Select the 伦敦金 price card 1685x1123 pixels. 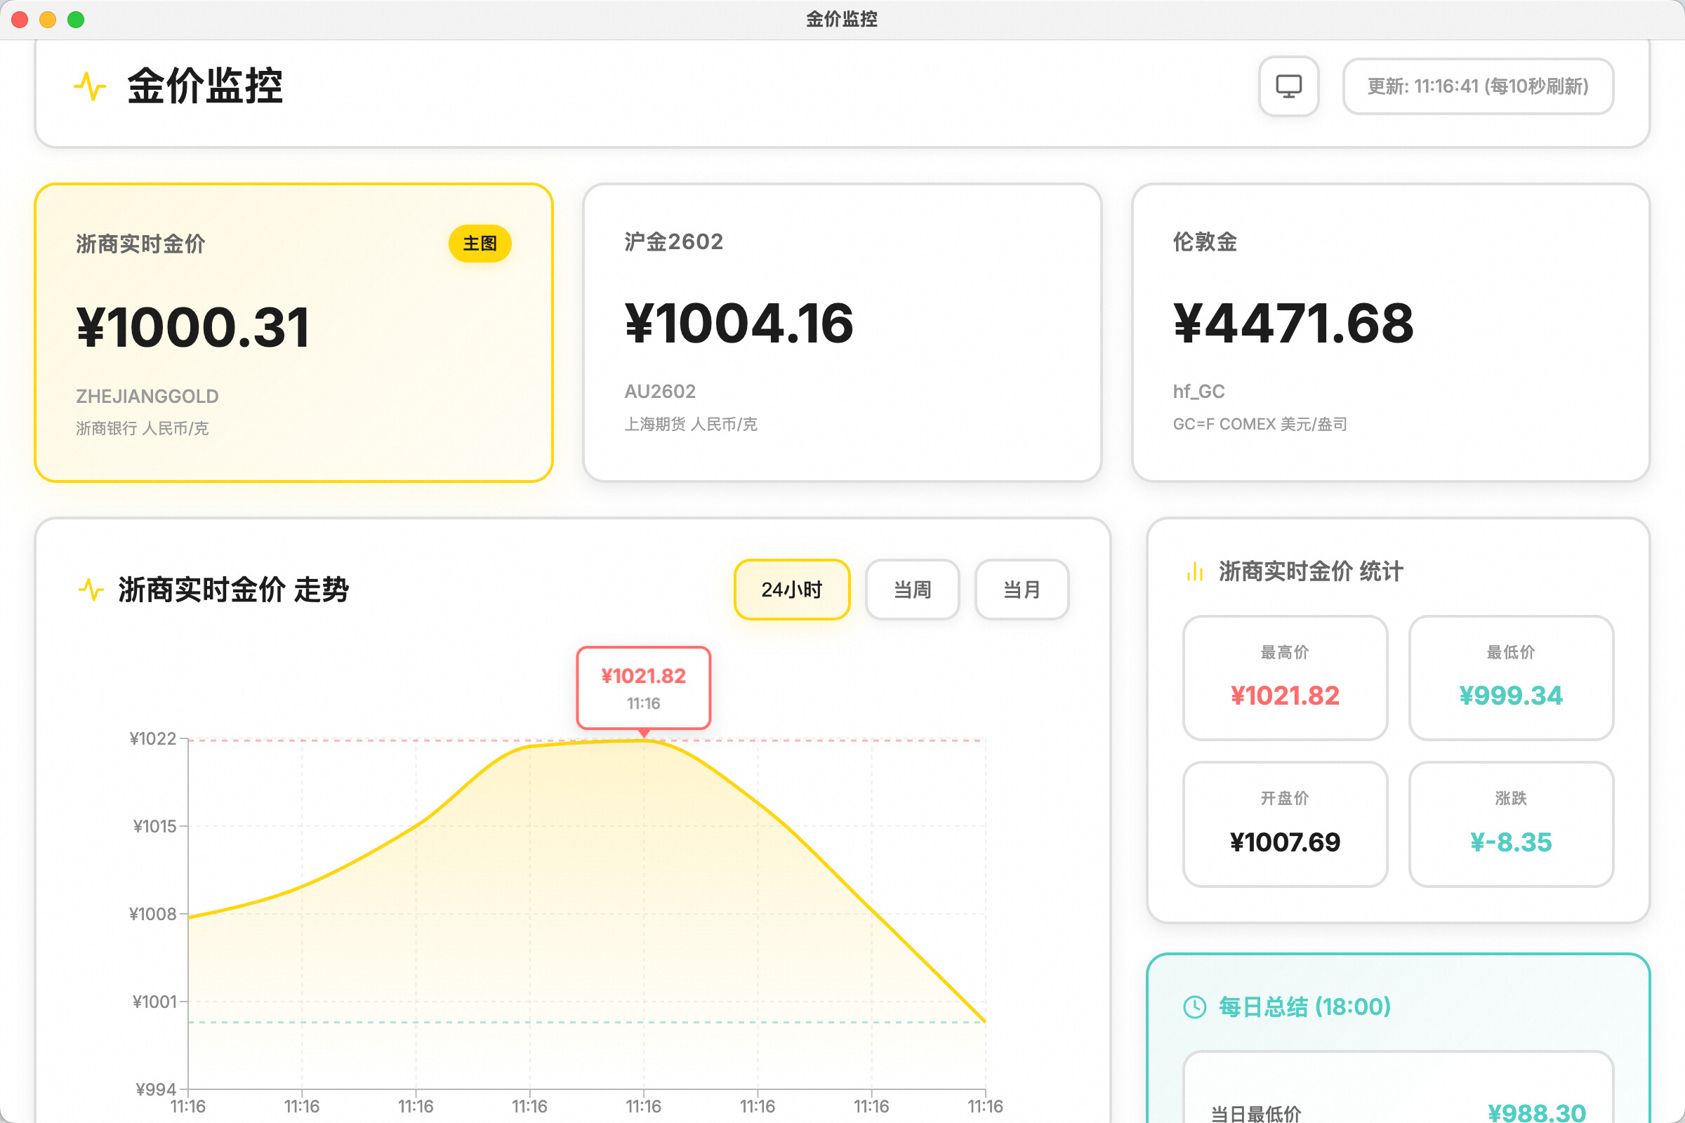pos(1390,333)
